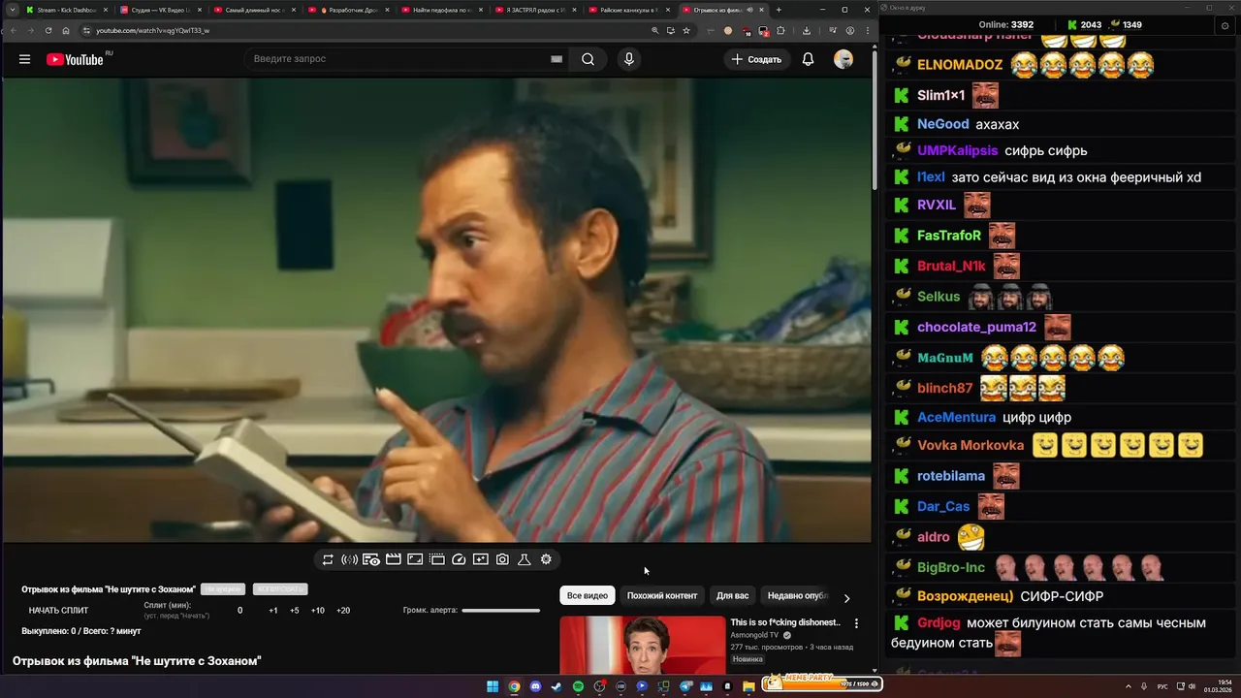
Task: Click YouTube search input field
Action: click(x=398, y=59)
